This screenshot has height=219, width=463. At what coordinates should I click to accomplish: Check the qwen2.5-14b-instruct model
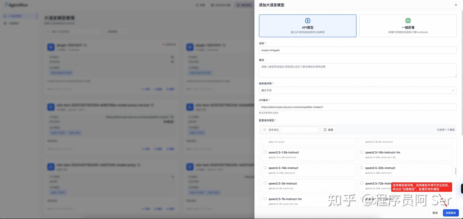[x=265, y=167]
